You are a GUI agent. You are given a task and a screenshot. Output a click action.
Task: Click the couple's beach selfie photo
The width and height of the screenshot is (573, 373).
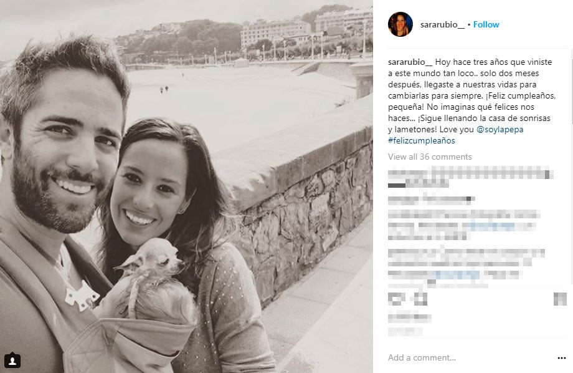click(x=186, y=186)
